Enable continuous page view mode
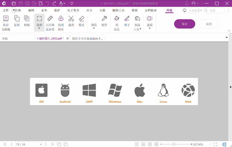This screenshot has height=147, width=232. 143,144
